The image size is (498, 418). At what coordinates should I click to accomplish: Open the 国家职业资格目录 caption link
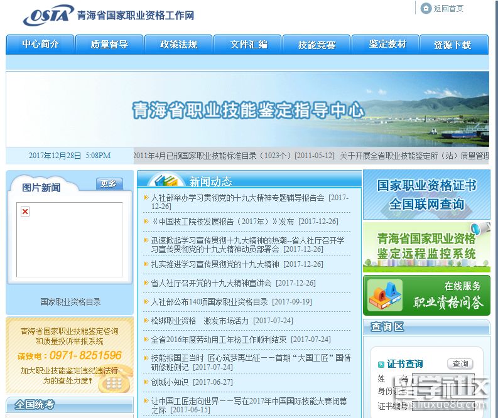[70, 302]
